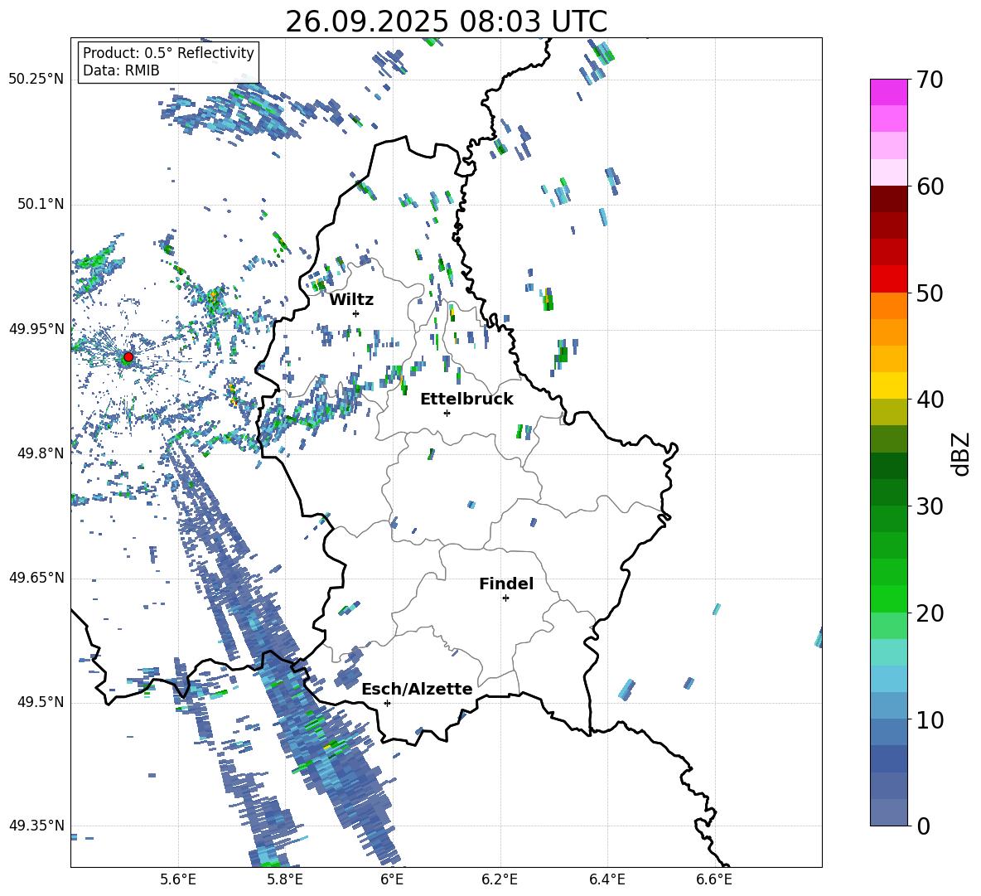Screen dimensions: 981x896
Task: Click the 'Product: 0.5° Reflectivity' label
Action: 168,53
